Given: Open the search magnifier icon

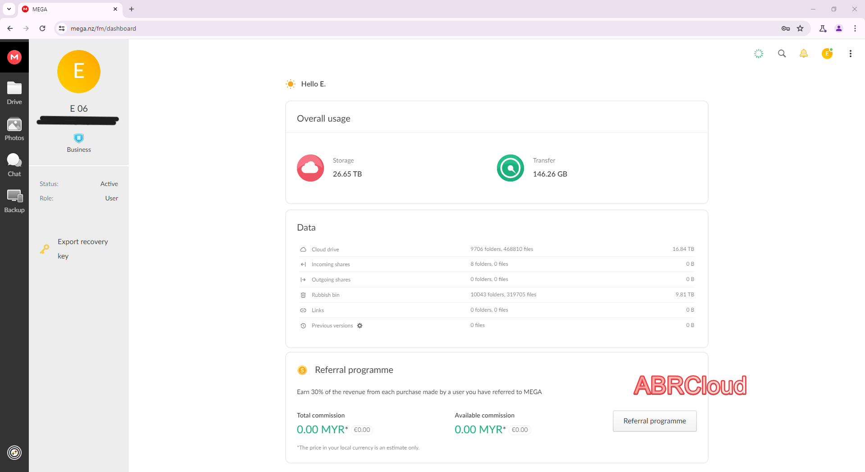Looking at the screenshot, I should [782, 54].
